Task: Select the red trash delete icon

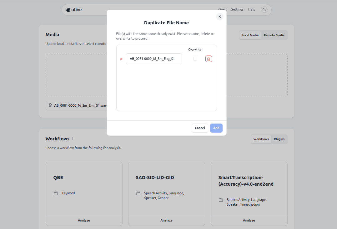Action: tap(209, 59)
